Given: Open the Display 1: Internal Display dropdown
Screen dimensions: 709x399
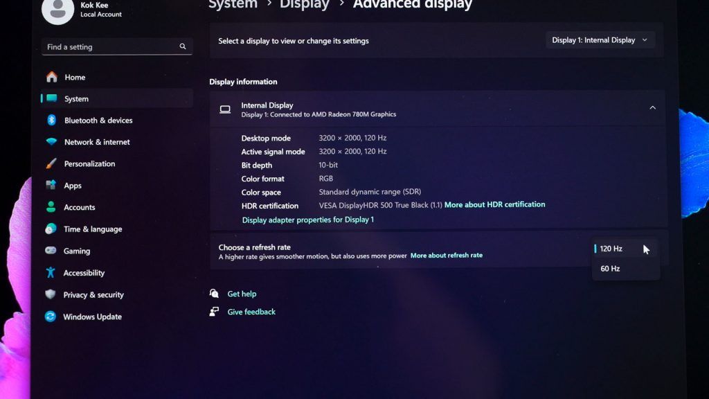Looking at the screenshot, I should [600, 39].
